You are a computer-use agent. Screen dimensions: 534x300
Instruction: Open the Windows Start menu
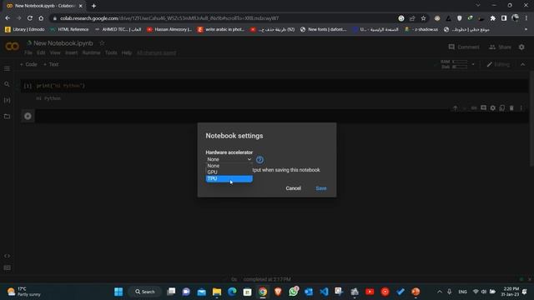[118, 292]
